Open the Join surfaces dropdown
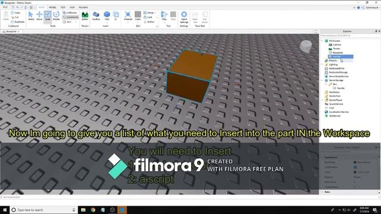381x214 pixels. [x=70, y=22]
